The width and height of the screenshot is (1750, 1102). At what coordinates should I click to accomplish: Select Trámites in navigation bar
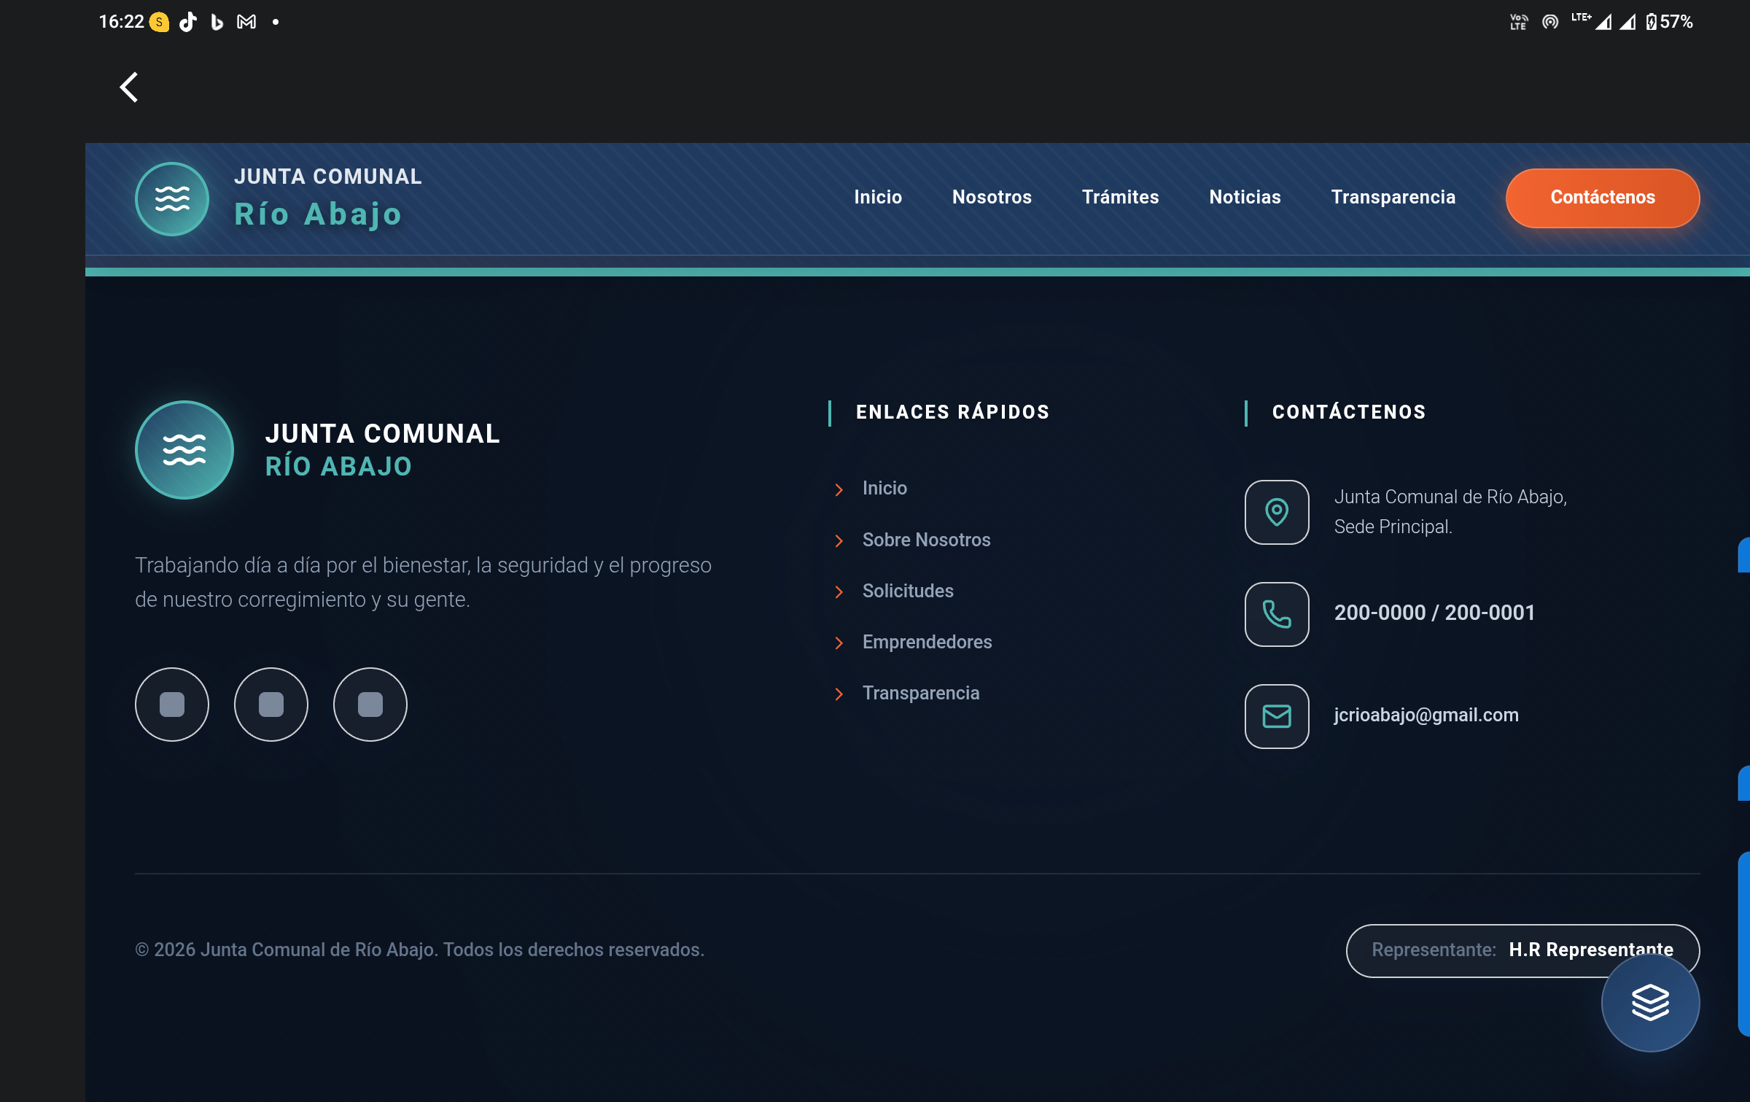point(1120,197)
